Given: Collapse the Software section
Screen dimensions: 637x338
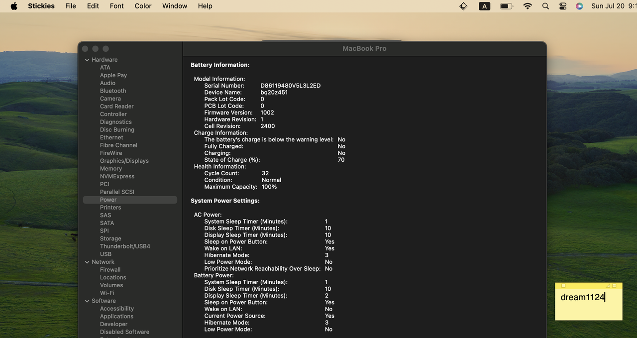Looking at the screenshot, I should click(87, 301).
